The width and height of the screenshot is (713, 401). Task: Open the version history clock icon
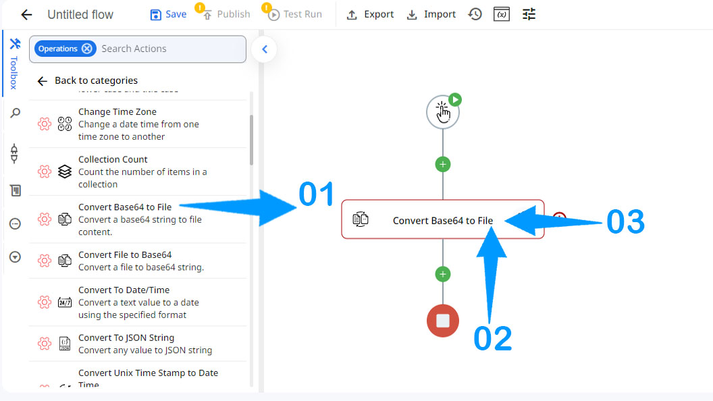pyautogui.click(x=475, y=15)
